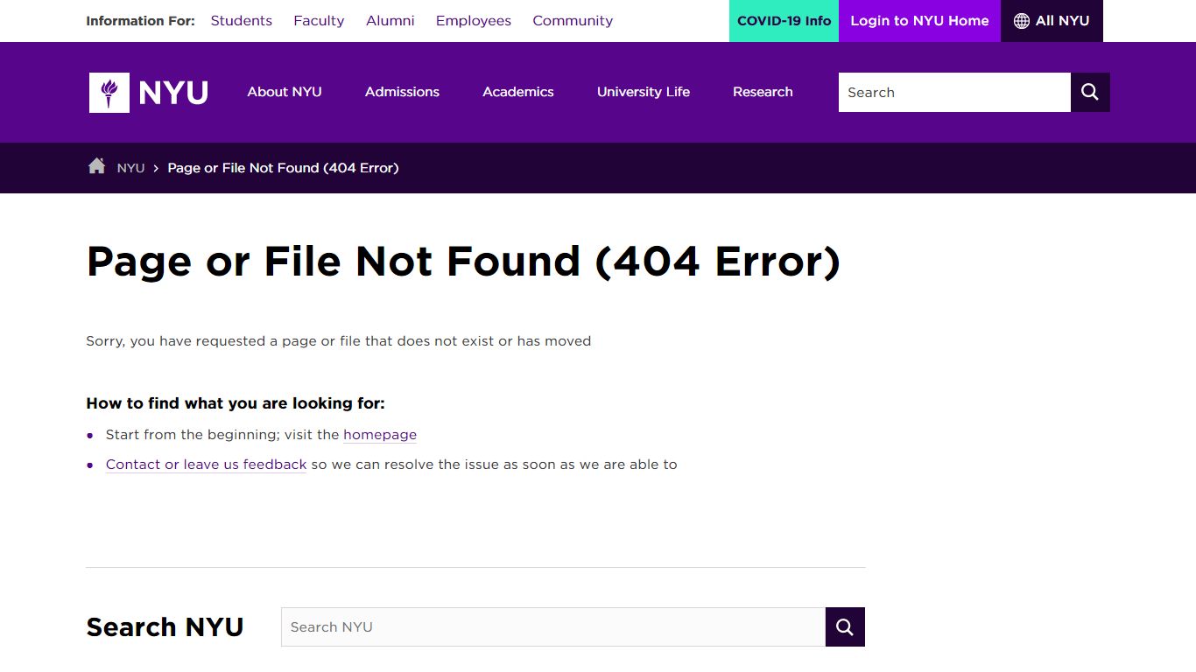
Task: Click Login to NYU Home
Action: pyautogui.click(x=919, y=21)
